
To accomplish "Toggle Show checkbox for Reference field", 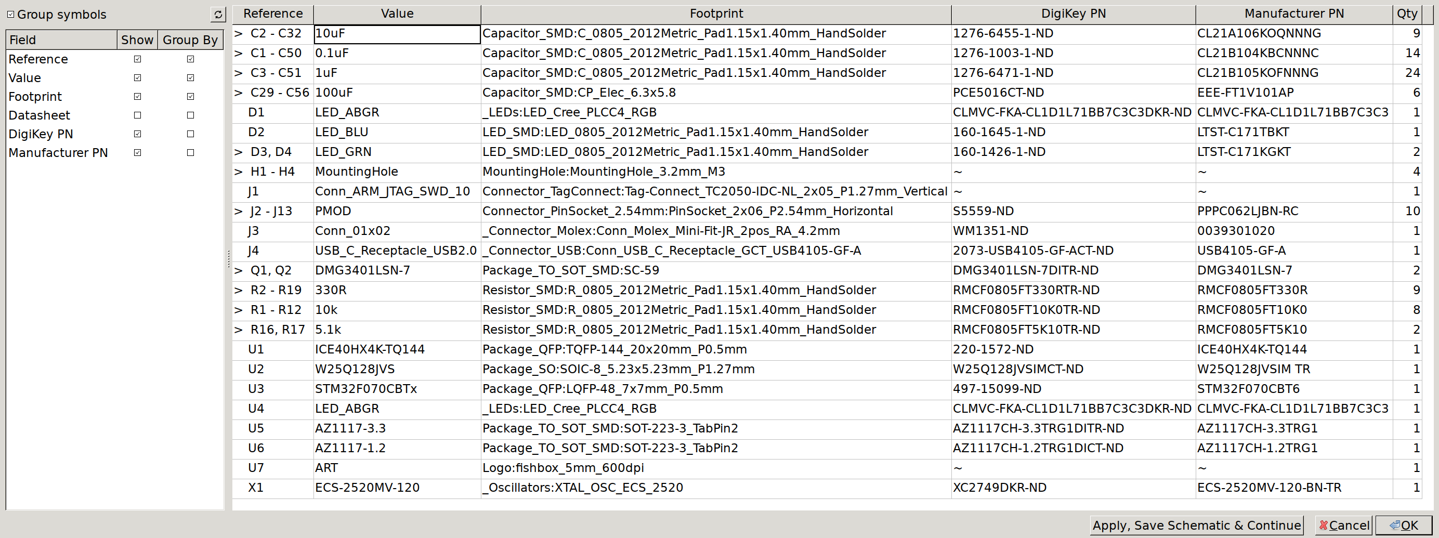I will coord(137,59).
